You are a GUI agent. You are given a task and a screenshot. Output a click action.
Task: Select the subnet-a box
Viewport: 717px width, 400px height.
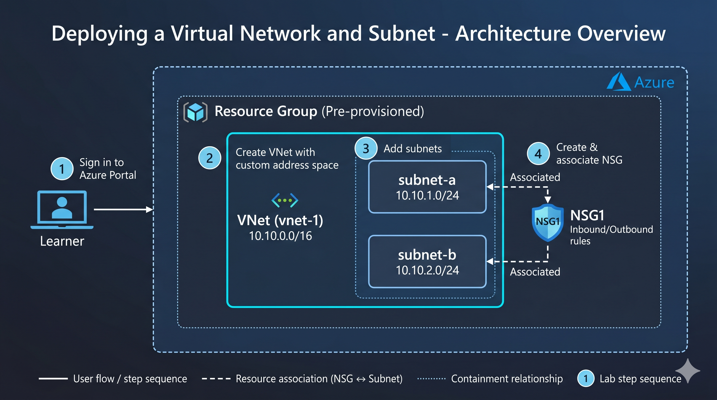(x=427, y=187)
